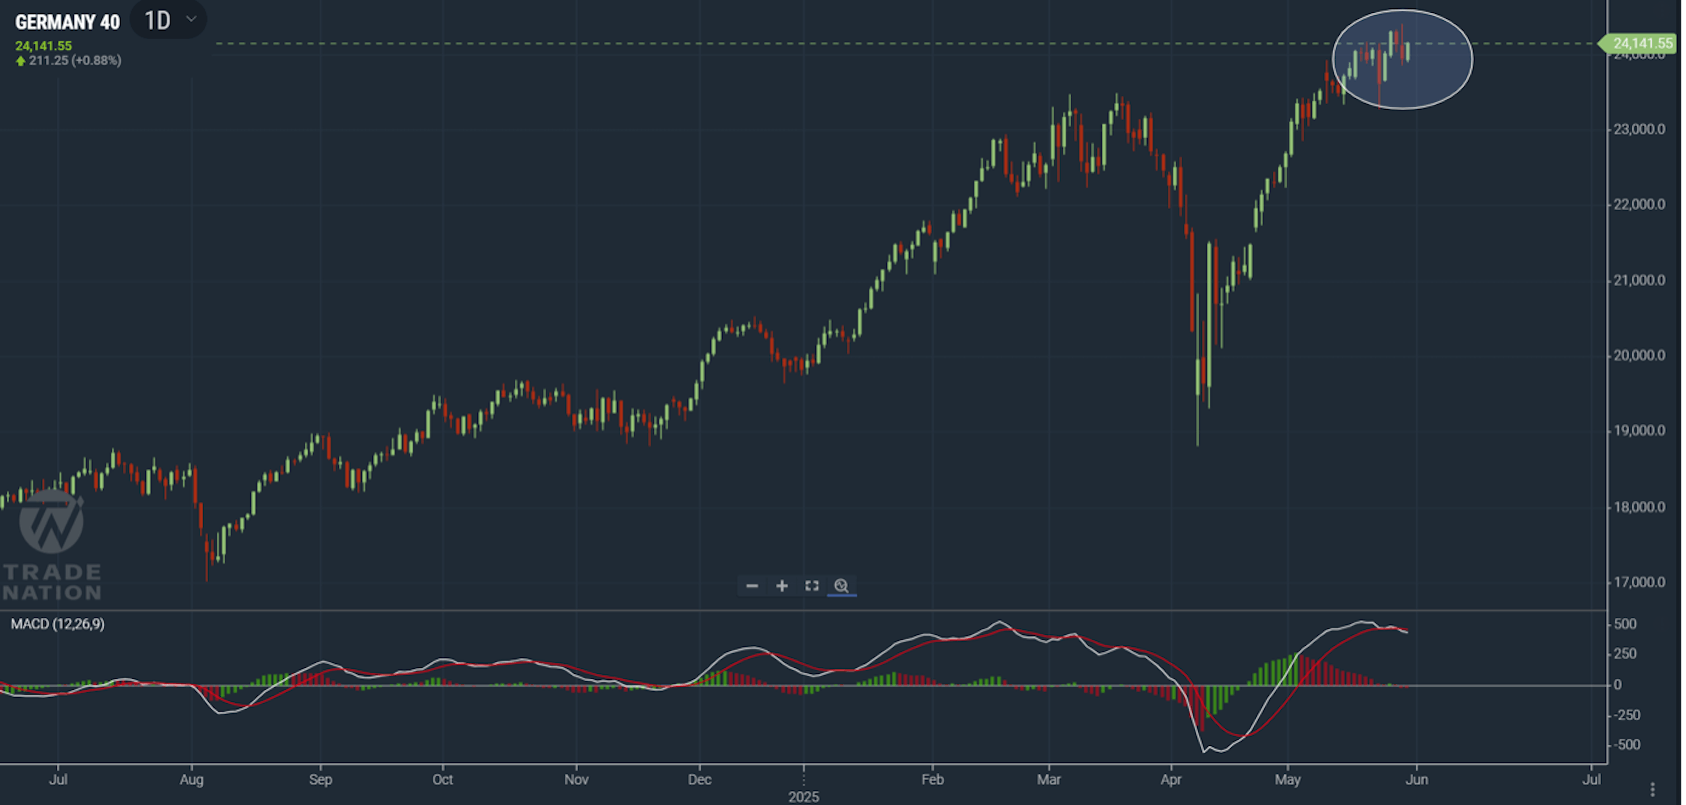Click the 24,141.55 price label on the price axis
This screenshot has height=805, width=1686.
pos(1638,44)
